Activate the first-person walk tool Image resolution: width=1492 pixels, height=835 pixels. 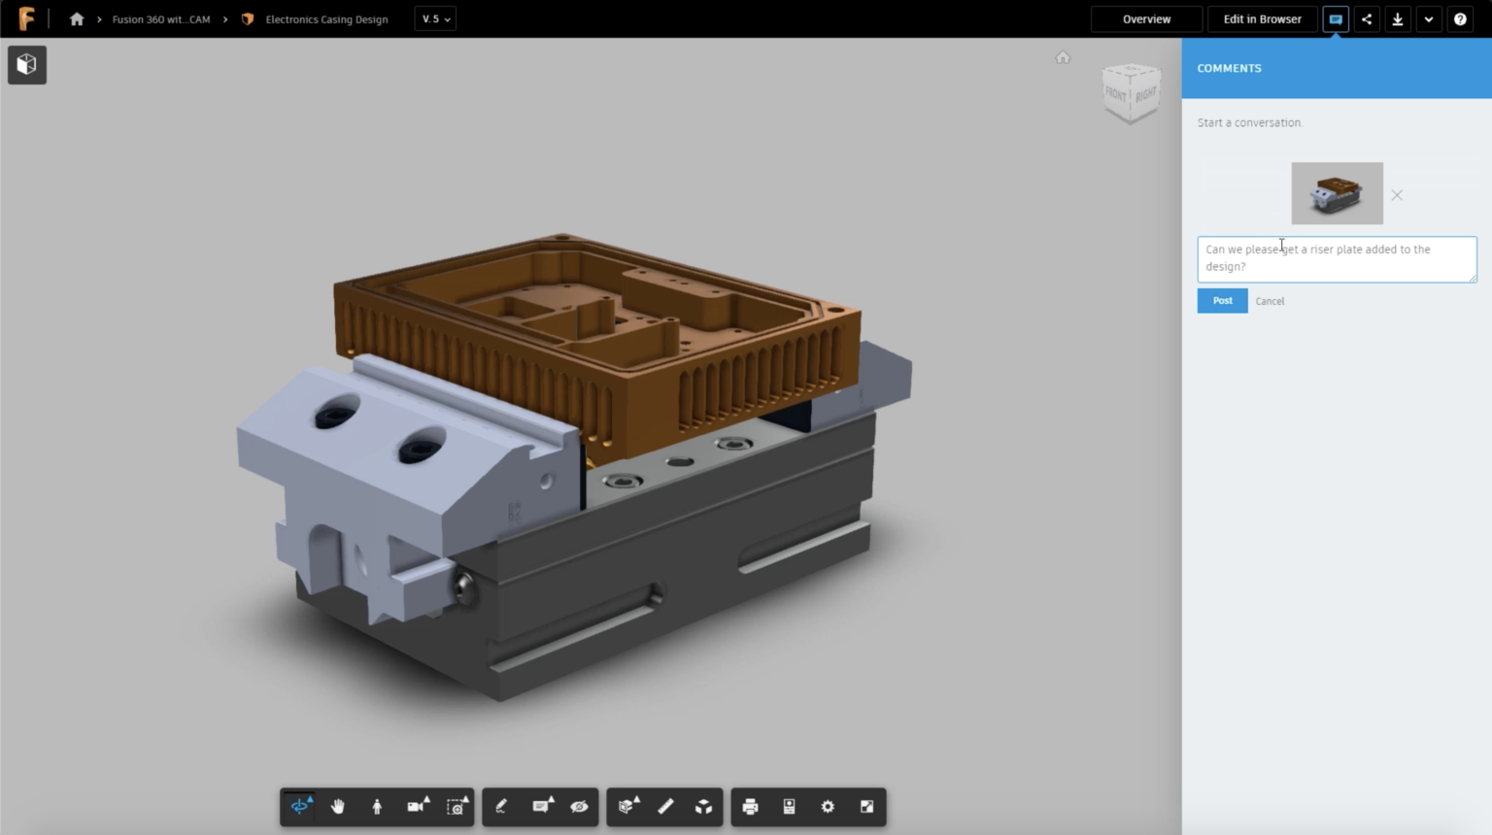point(377,806)
